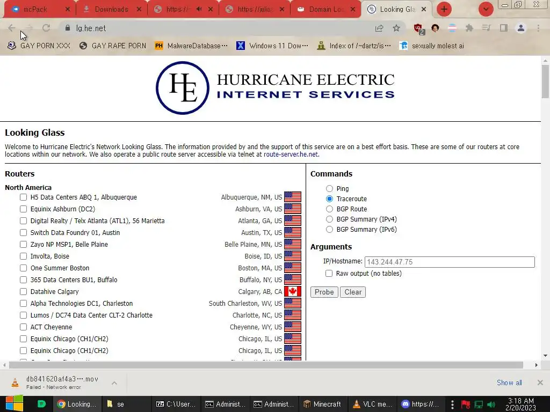Expand options for the failed .mov download
The image size is (550, 412).
pyautogui.click(x=114, y=383)
